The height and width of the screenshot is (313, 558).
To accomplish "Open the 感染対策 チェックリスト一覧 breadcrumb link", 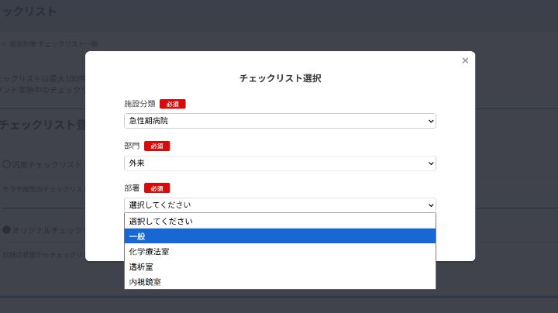I will pyautogui.click(x=53, y=44).
